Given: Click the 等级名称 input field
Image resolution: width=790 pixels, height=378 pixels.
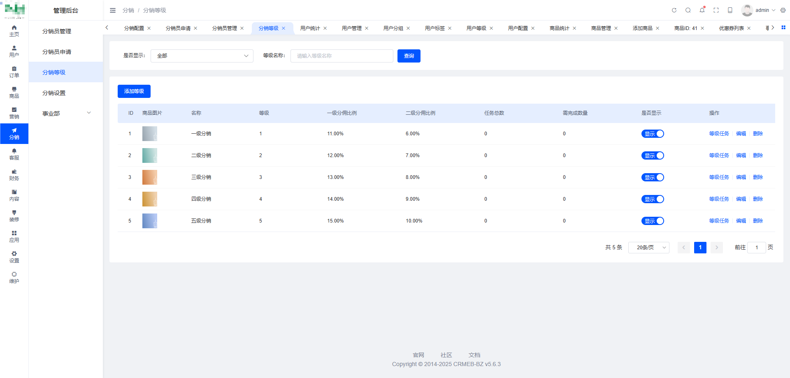Looking at the screenshot, I should tap(342, 56).
